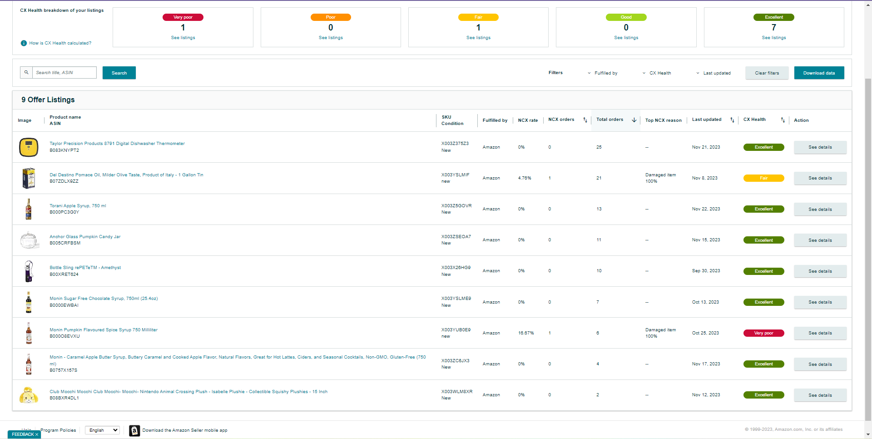The height and width of the screenshot is (439, 872).
Task: Click the Fair status pill for Del Destino
Action: (764, 178)
